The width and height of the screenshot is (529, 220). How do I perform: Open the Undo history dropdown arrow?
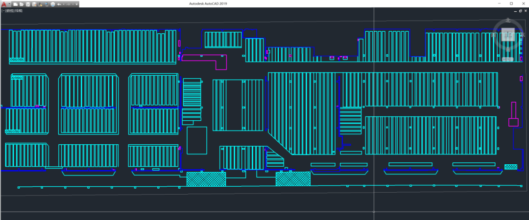point(64,4)
